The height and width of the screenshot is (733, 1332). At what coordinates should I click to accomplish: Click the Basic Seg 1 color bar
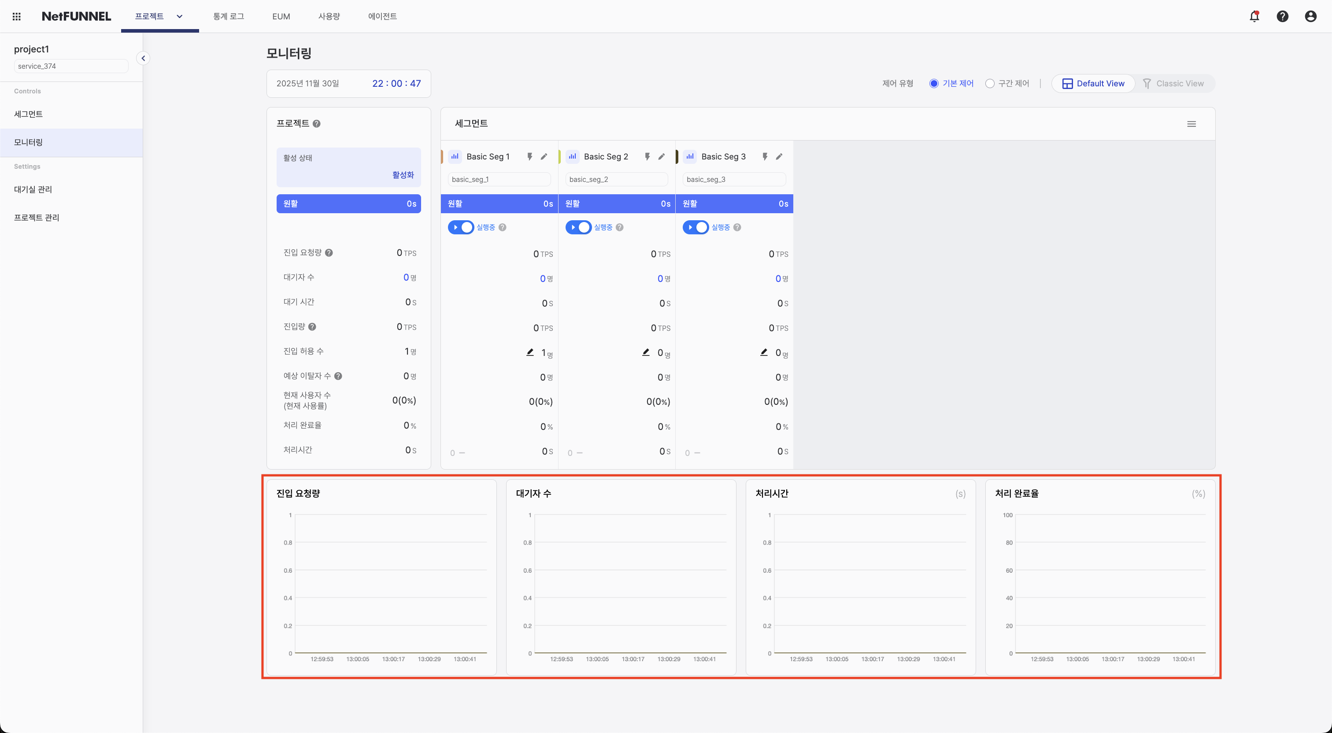(x=442, y=156)
